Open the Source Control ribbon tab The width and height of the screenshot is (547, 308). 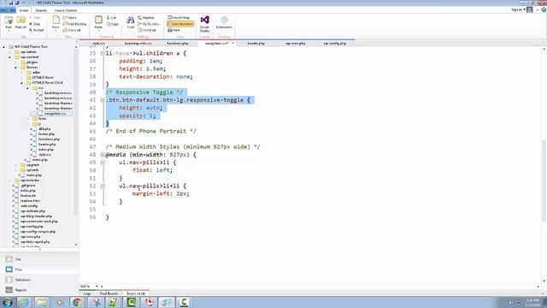tap(66, 10)
